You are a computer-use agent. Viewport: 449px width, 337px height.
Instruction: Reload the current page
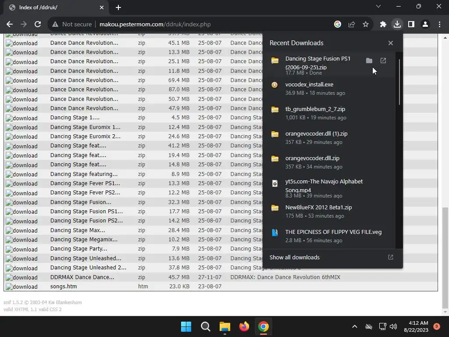tap(38, 25)
